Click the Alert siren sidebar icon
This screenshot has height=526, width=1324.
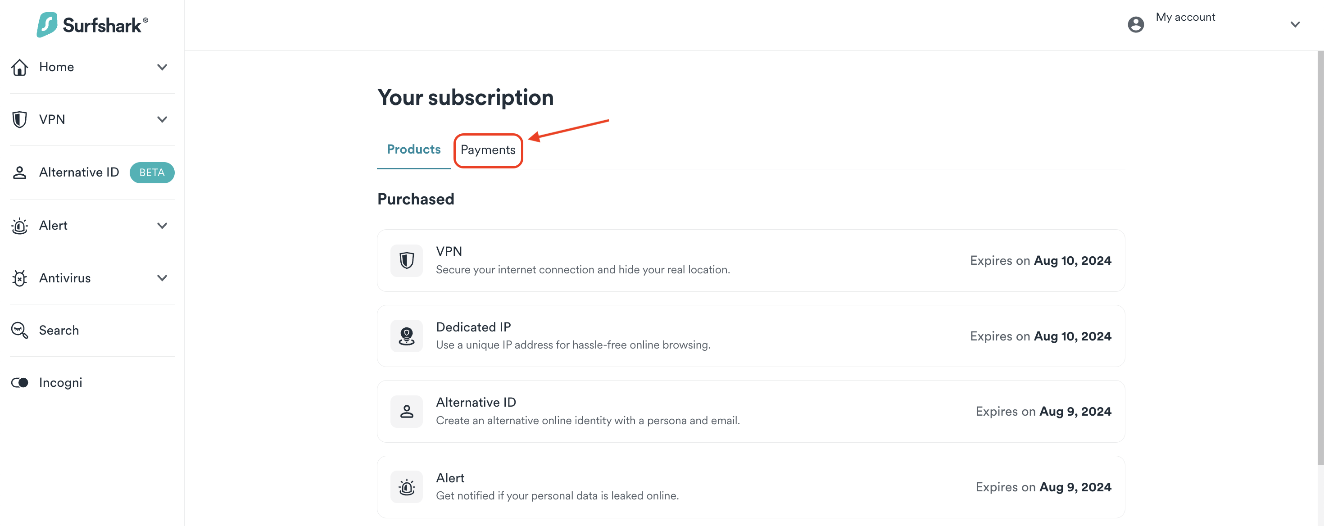coord(19,226)
